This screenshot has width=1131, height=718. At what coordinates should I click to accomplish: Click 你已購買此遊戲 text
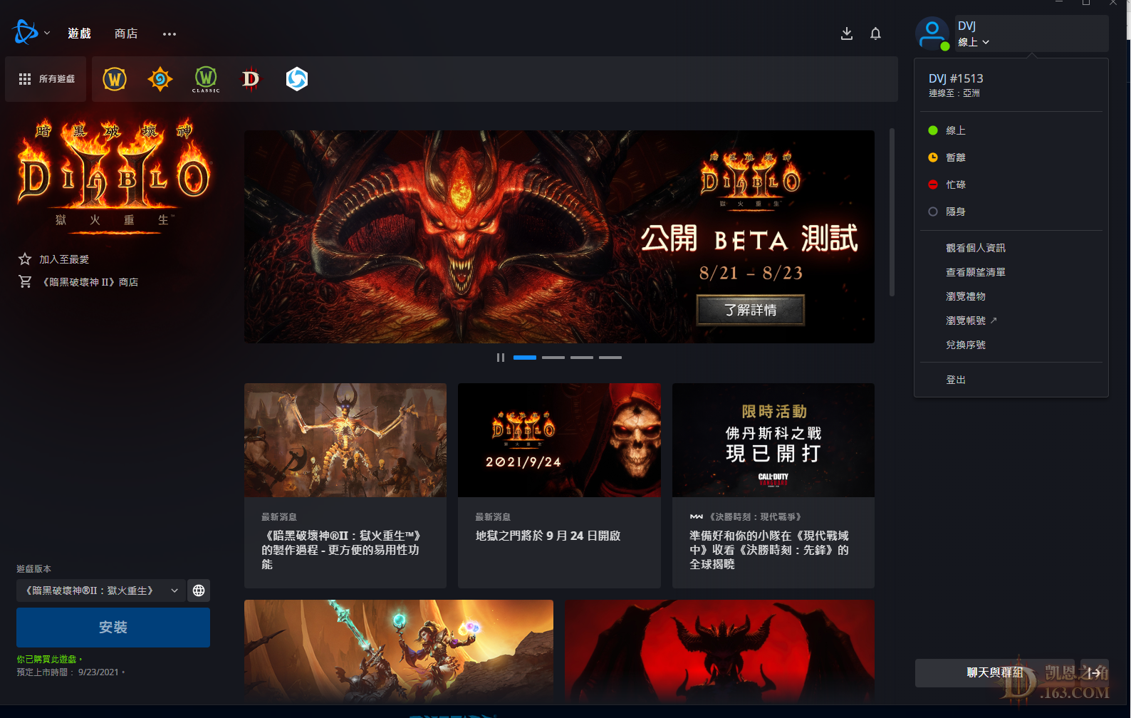(50, 660)
